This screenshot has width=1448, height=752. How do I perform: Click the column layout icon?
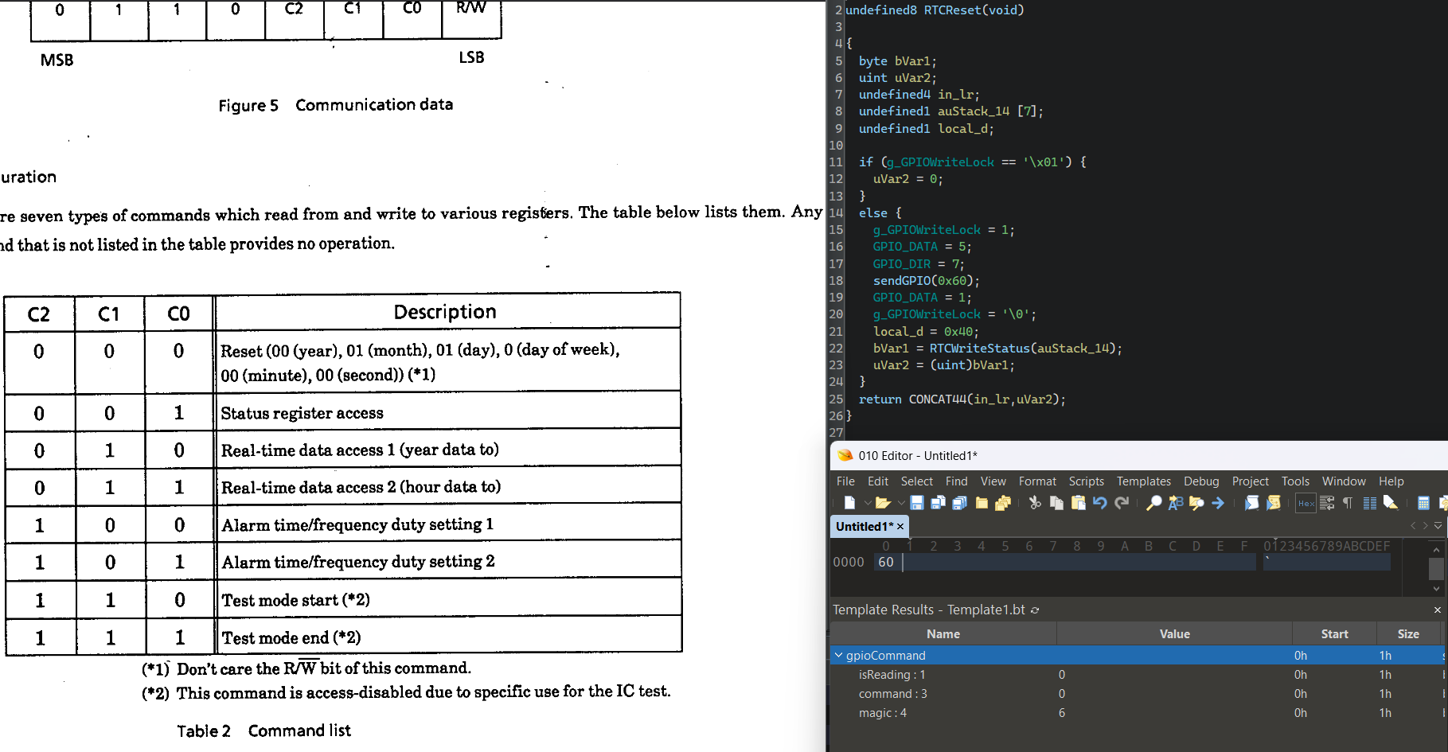coord(1369,503)
